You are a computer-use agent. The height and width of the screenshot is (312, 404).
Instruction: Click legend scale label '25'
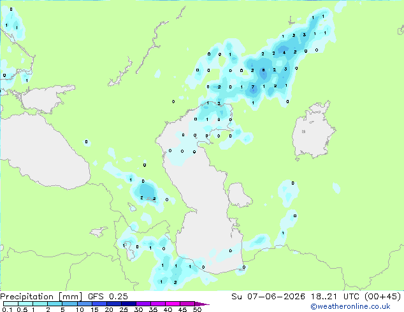point(124,309)
